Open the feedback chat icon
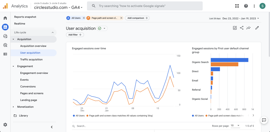The image size is (270, 132). (264, 120)
